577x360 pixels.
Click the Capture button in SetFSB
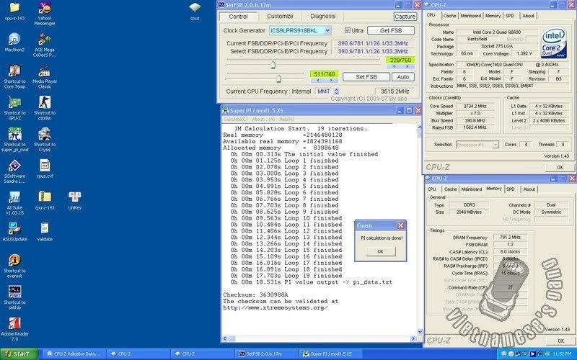[405, 17]
